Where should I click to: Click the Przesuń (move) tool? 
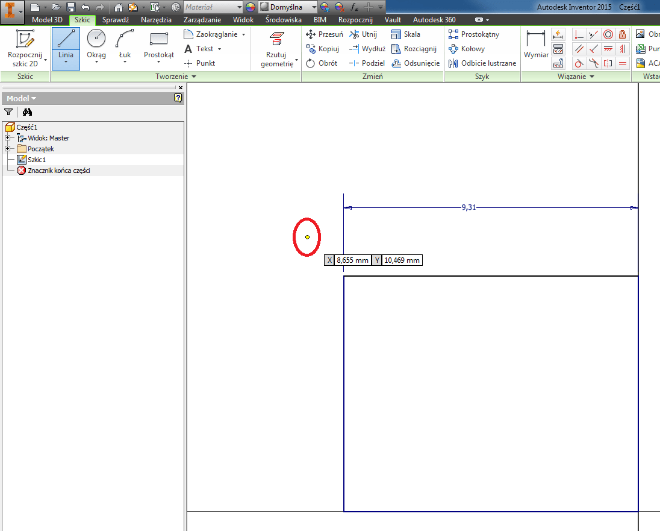click(325, 34)
